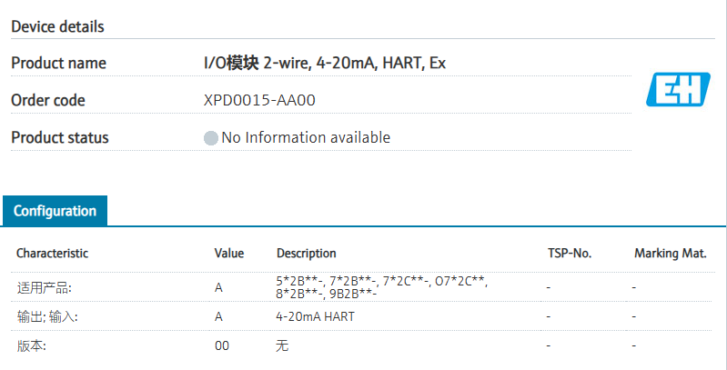The image size is (727, 370).
Task: Click the Marking Mat. column header
Action: 670,254
